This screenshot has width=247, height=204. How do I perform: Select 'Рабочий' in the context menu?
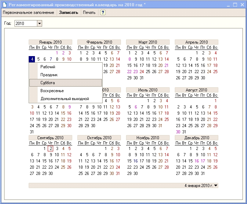(48, 67)
